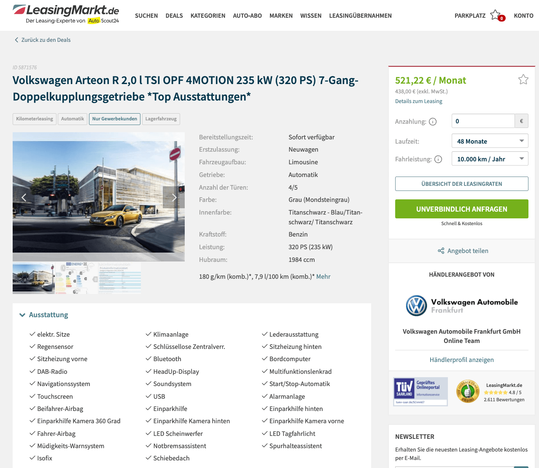Select the first car photo thumbnail
The width and height of the screenshot is (539, 468).
(x=34, y=278)
